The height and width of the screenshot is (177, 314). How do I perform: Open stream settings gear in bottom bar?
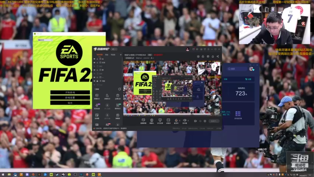coord(205,121)
